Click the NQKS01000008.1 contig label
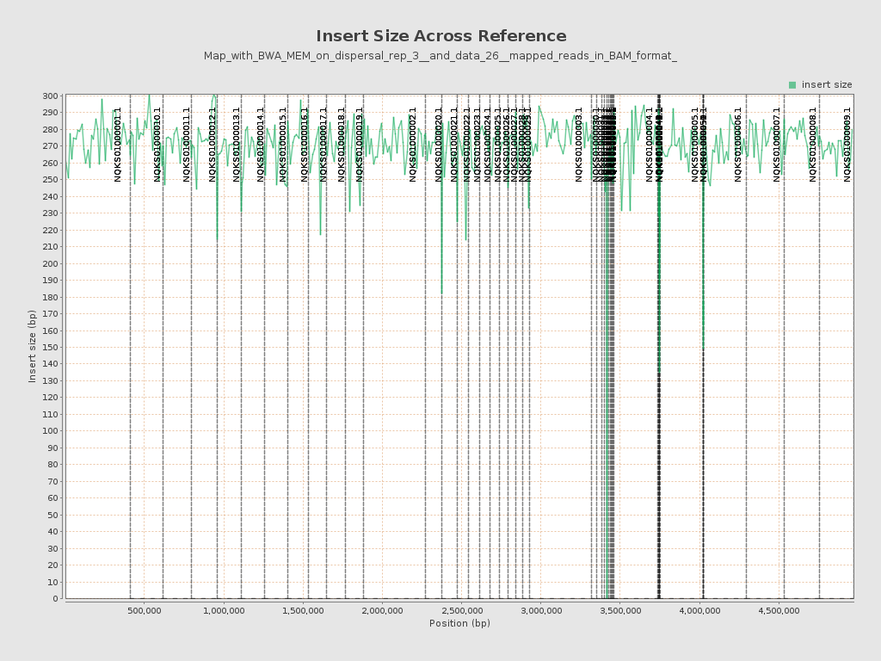The image size is (881, 661). 813,144
